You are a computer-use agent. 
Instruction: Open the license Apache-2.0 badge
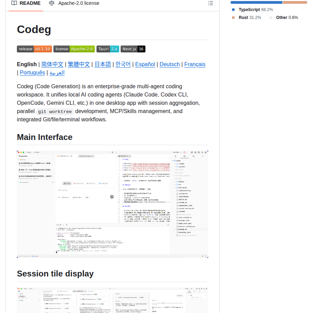click(74, 49)
